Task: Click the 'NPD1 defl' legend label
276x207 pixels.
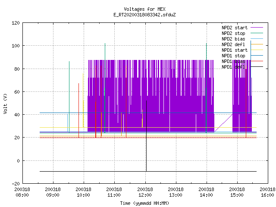Action: pos(233,67)
